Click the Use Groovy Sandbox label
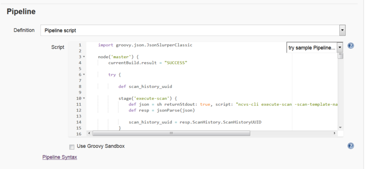 (x=101, y=146)
